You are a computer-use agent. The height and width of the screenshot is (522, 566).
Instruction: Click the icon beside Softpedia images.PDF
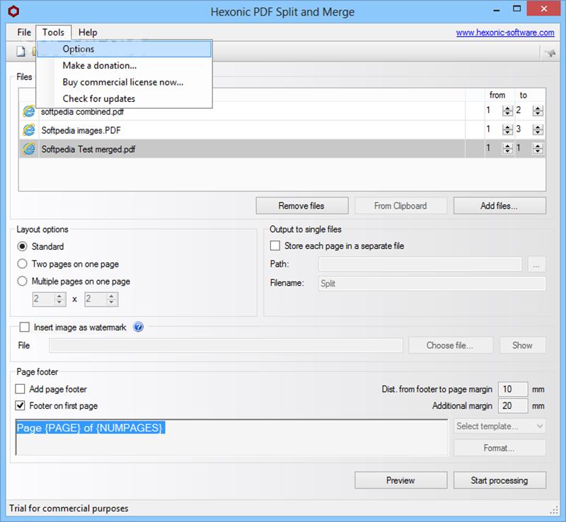(29, 130)
